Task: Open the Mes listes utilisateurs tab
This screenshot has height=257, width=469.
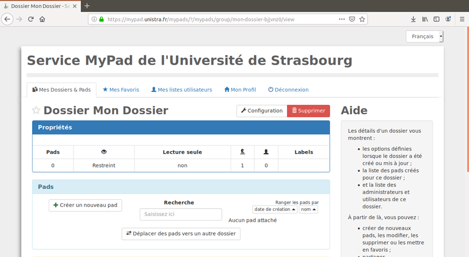Action: pyautogui.click(x=181, y=90)
